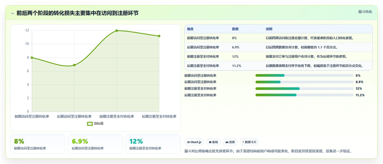This screenshot has width=383, height=164.
Task: Open the 6.9% data card
Action: [x=95, y=144]
